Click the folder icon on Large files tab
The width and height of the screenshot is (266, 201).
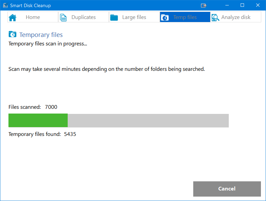[114, 18]
